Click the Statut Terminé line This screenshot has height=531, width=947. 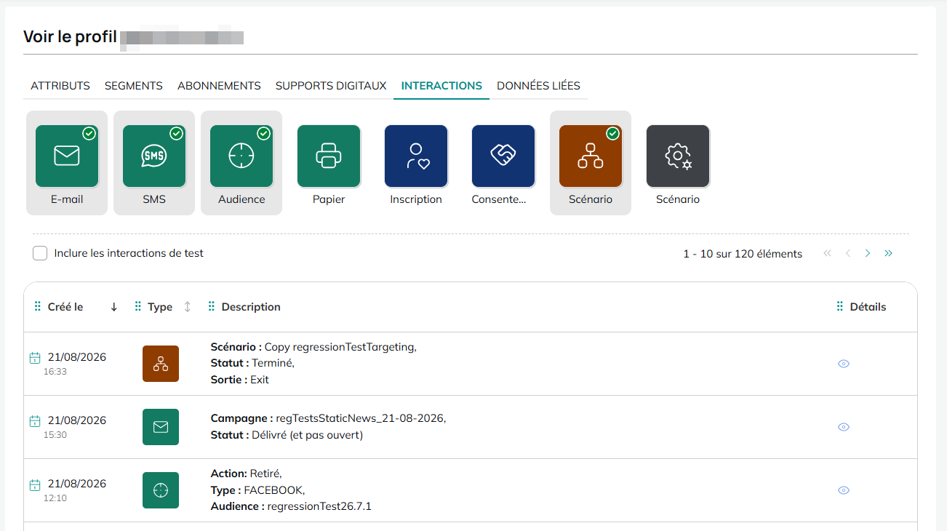click(252, 363)
